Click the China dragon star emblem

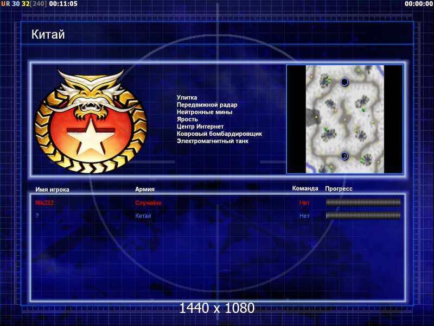(x=91, y=121)
